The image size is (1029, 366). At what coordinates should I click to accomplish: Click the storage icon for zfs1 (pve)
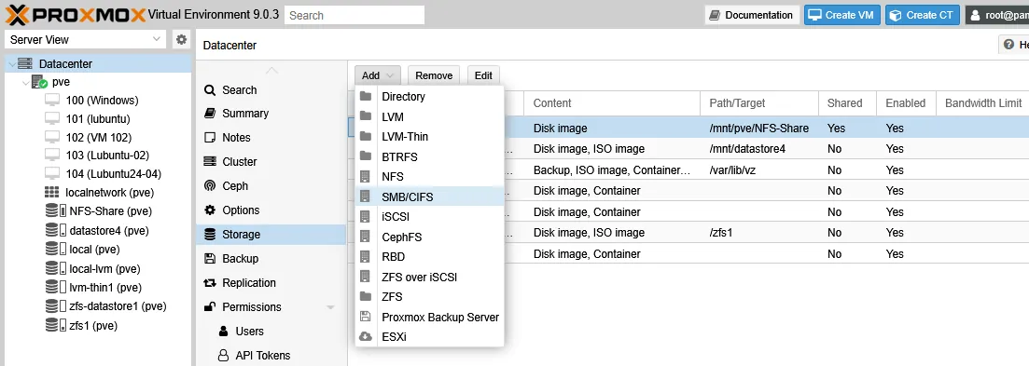click(56, 325)
